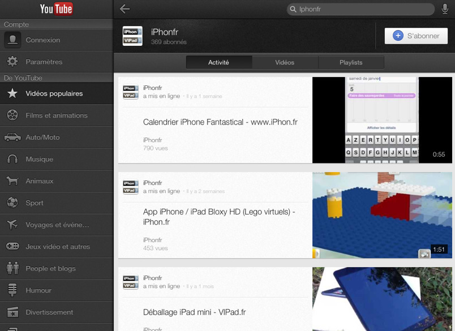Subscribe with the S'abonner button

click(x=416, y=36)
